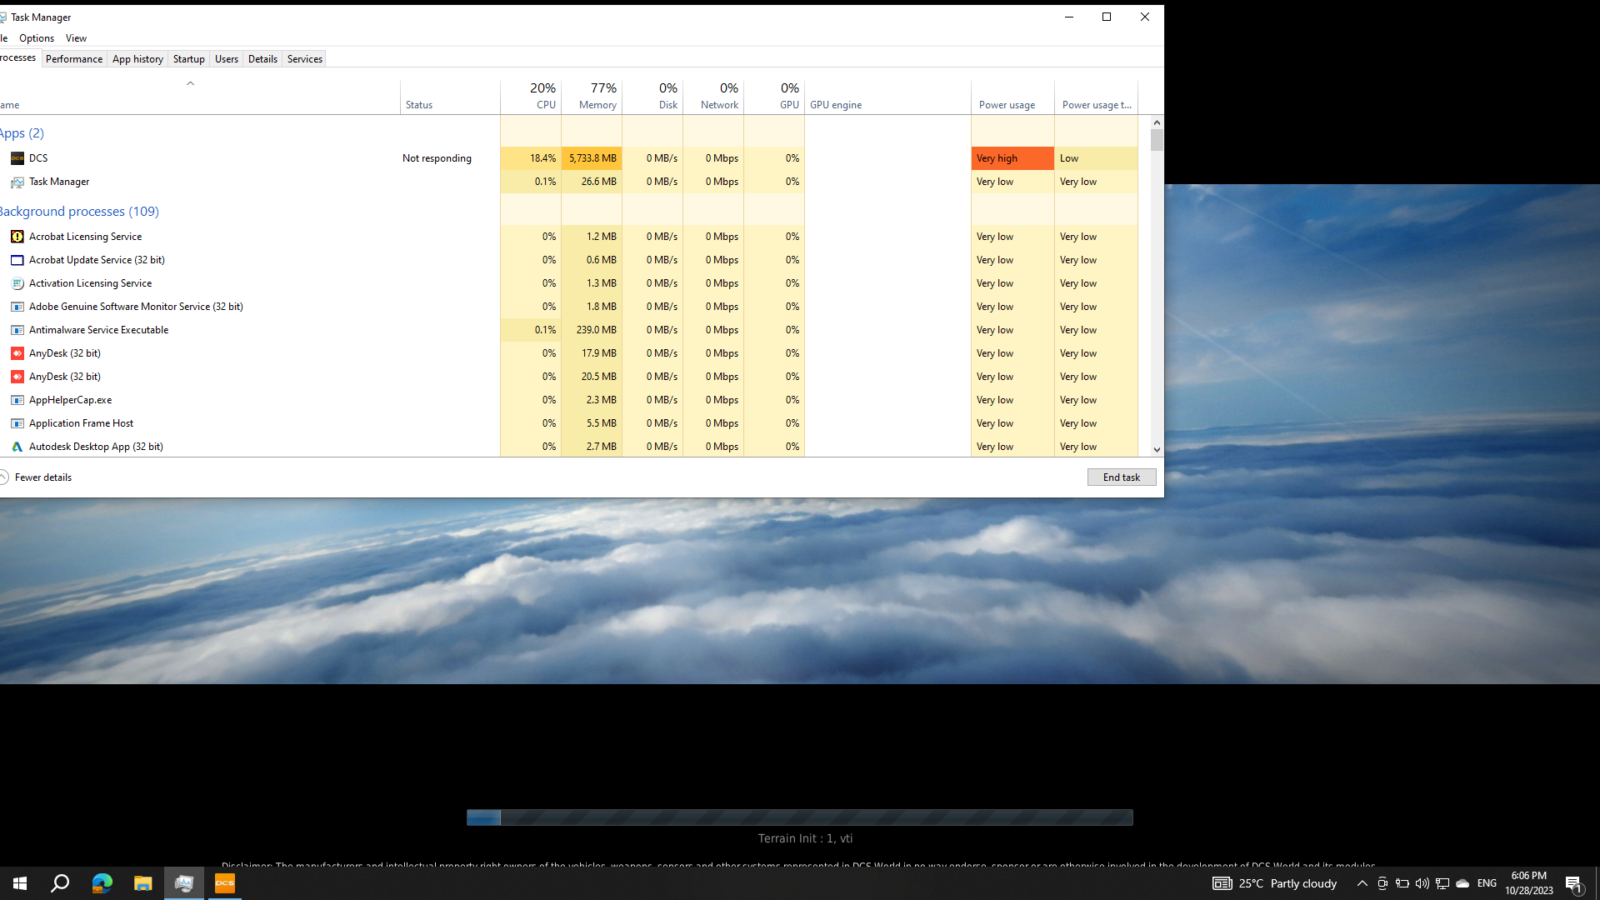The width and height of the screenshot is (1600, 900).
Task: Open taskbar Search
Action: click(x=60, y=883)
